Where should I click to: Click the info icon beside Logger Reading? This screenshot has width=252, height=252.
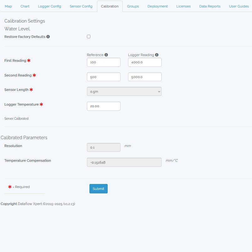[x=157, y=55]
